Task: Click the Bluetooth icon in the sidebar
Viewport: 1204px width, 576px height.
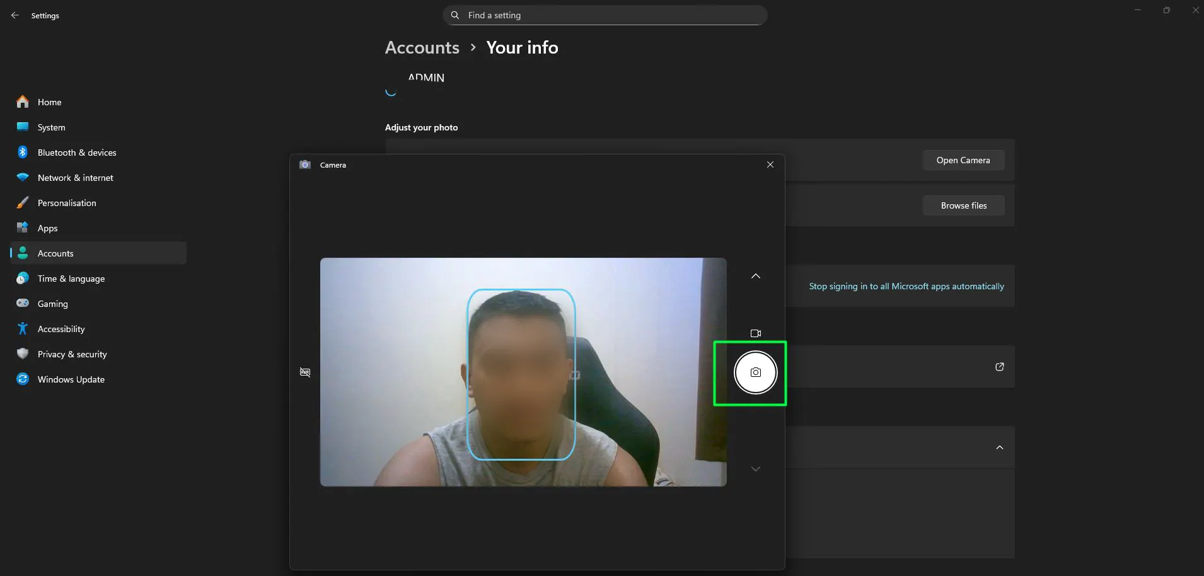Action: 22,152
